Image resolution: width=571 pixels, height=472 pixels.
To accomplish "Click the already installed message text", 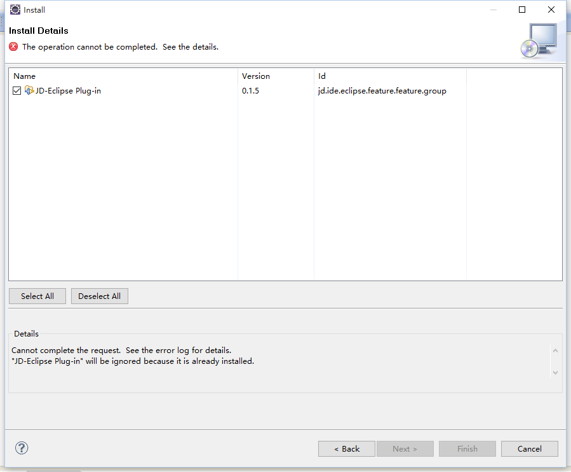I will coord(133,361).
